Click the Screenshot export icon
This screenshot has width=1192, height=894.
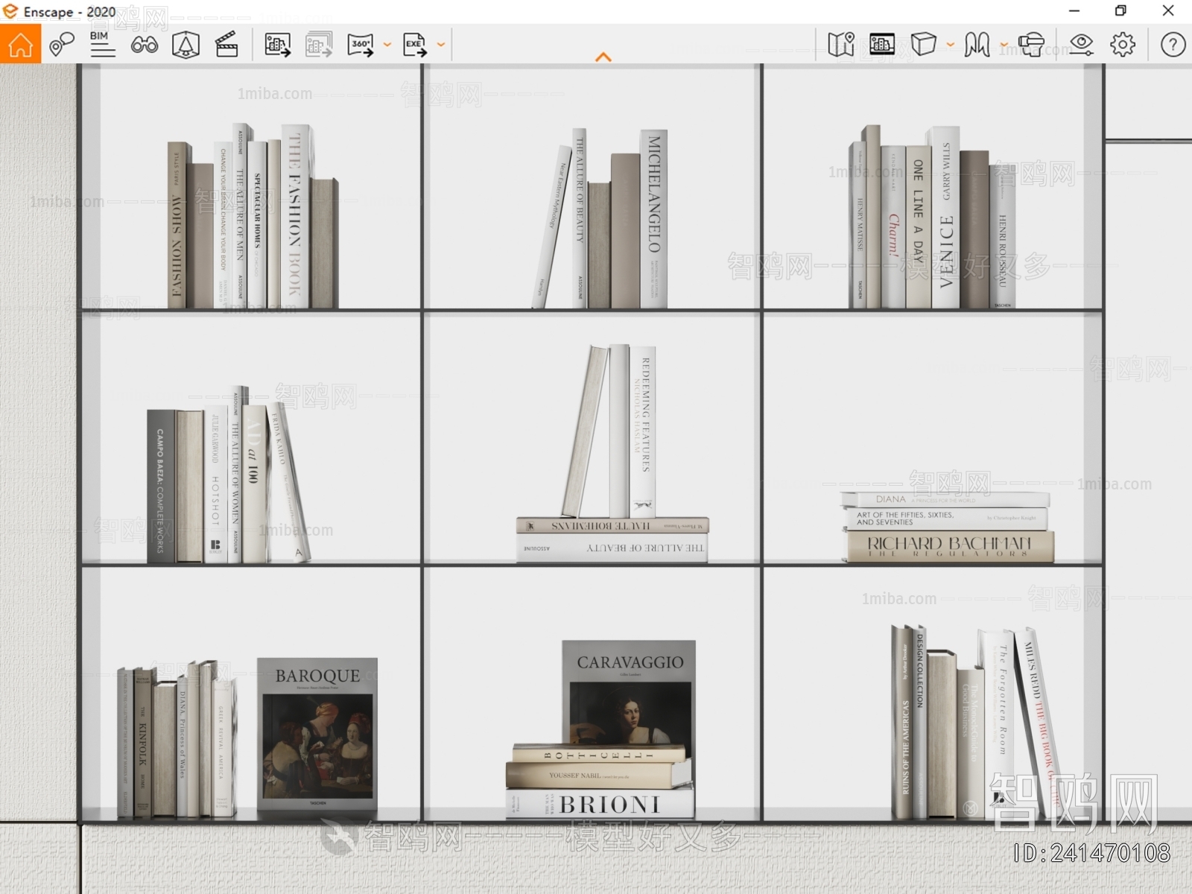[x=278, y=45]
